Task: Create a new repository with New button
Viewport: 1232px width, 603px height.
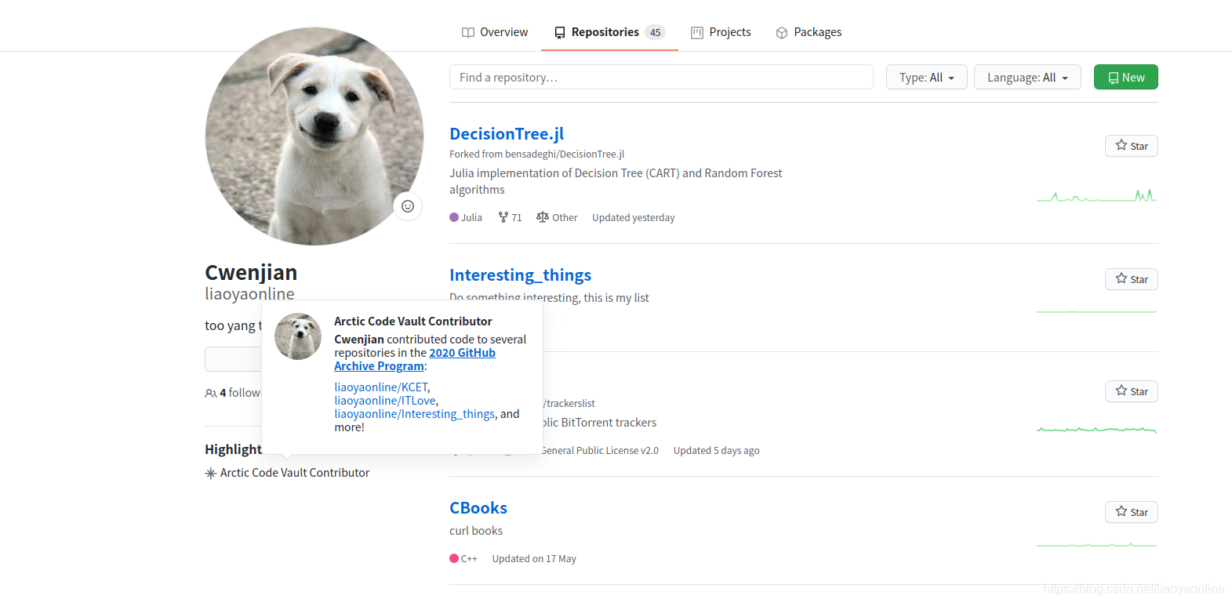Action: (x=1125, y=77)
